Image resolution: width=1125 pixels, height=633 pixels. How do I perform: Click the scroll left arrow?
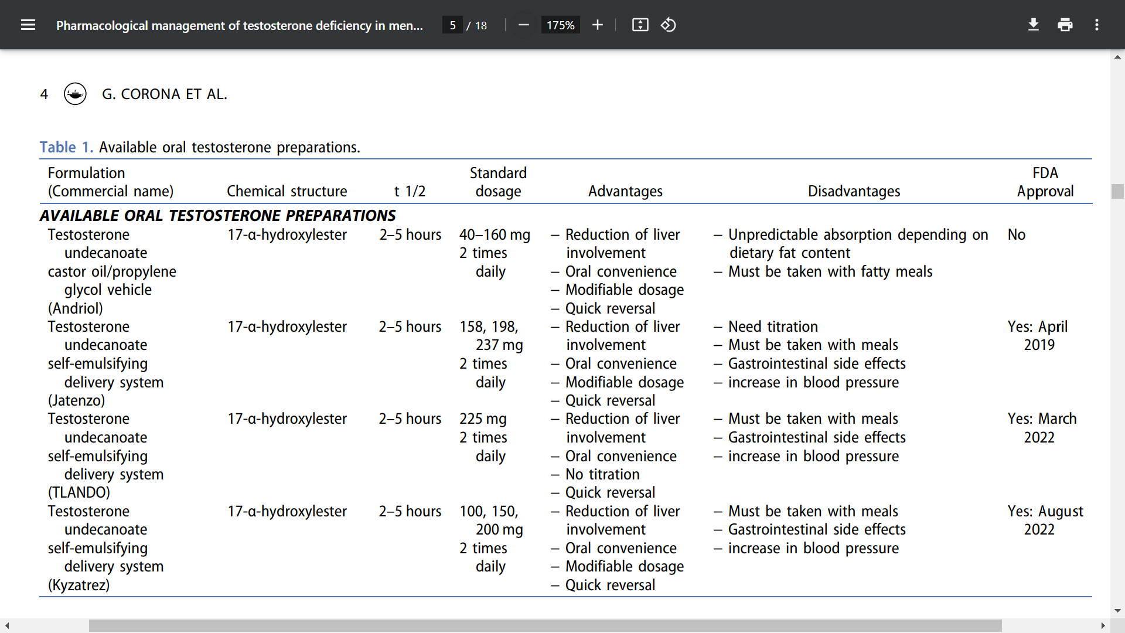6,625
